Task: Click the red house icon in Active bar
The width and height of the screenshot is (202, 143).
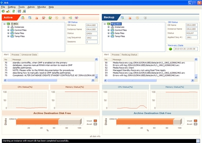Action: click(43, 18)
